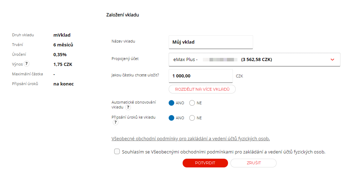Viewport: 360px width, 173px height.
Task: Select ANO for Automatické obnovování vkladu
Action: (171, 103)
